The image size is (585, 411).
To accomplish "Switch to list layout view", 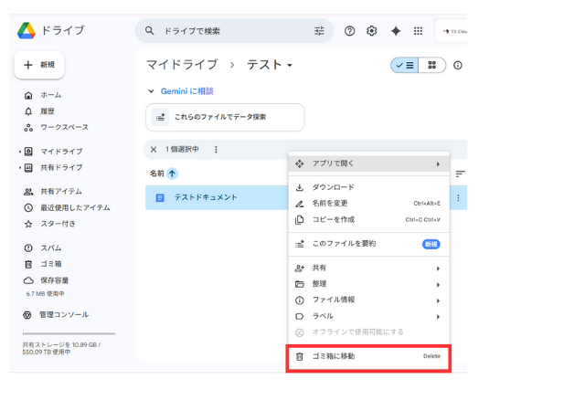I will click(x=404, y=66).
